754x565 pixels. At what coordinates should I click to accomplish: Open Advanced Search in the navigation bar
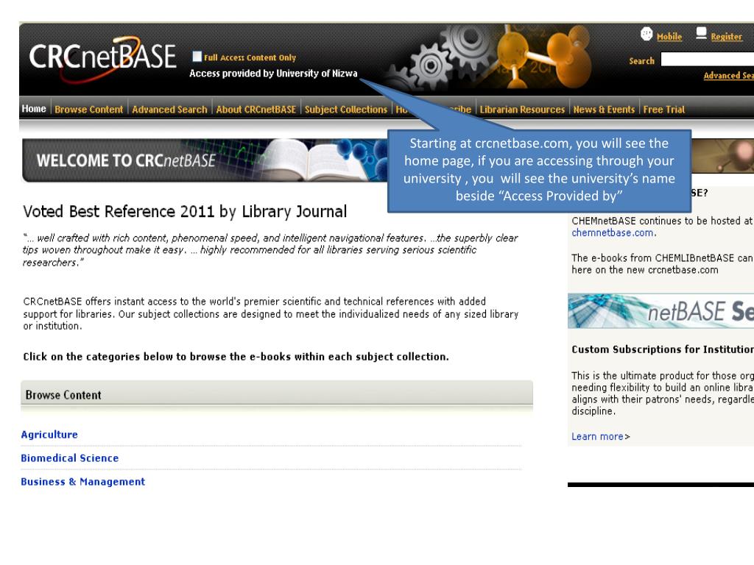[x=170, y=110]
